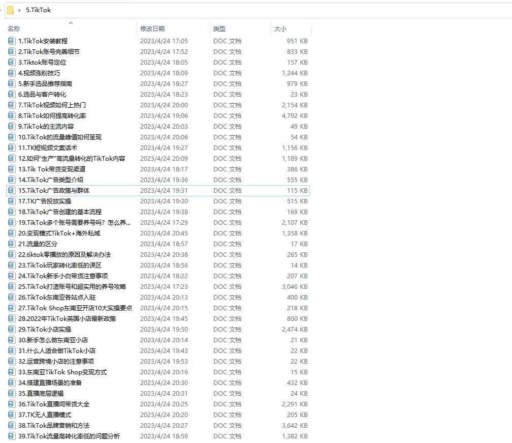Click the DOC icon of 7.TikTok视频如何上热门
Image resolution: width=512 pixels, height=443 pixels.
click(x=11, y=105)
